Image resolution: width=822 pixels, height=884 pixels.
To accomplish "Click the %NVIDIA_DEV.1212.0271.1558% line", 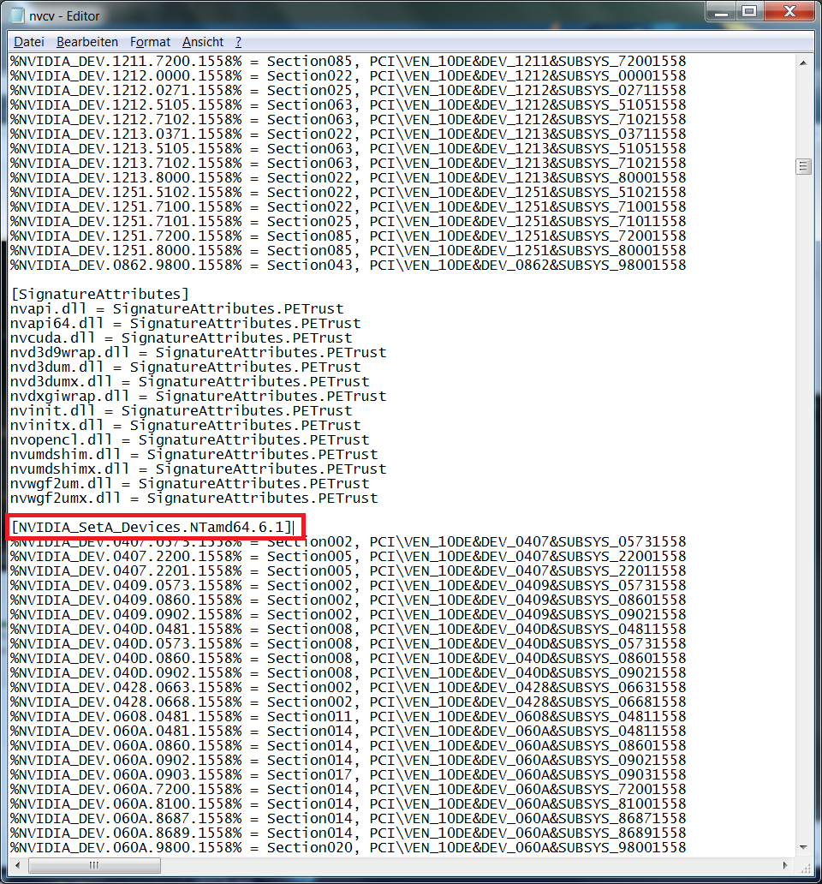I will tap(348, 91).
